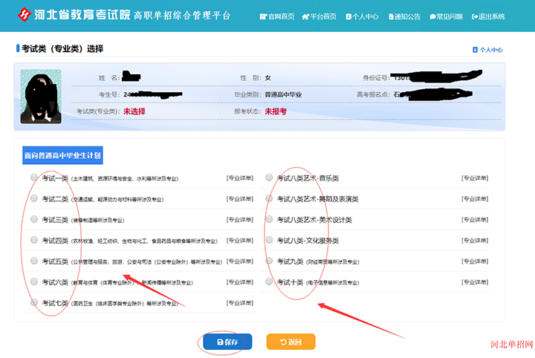Open 专业详单 for 考试九类
The height and width of the screenshot is (358, 535).
[x=475, y=261]
